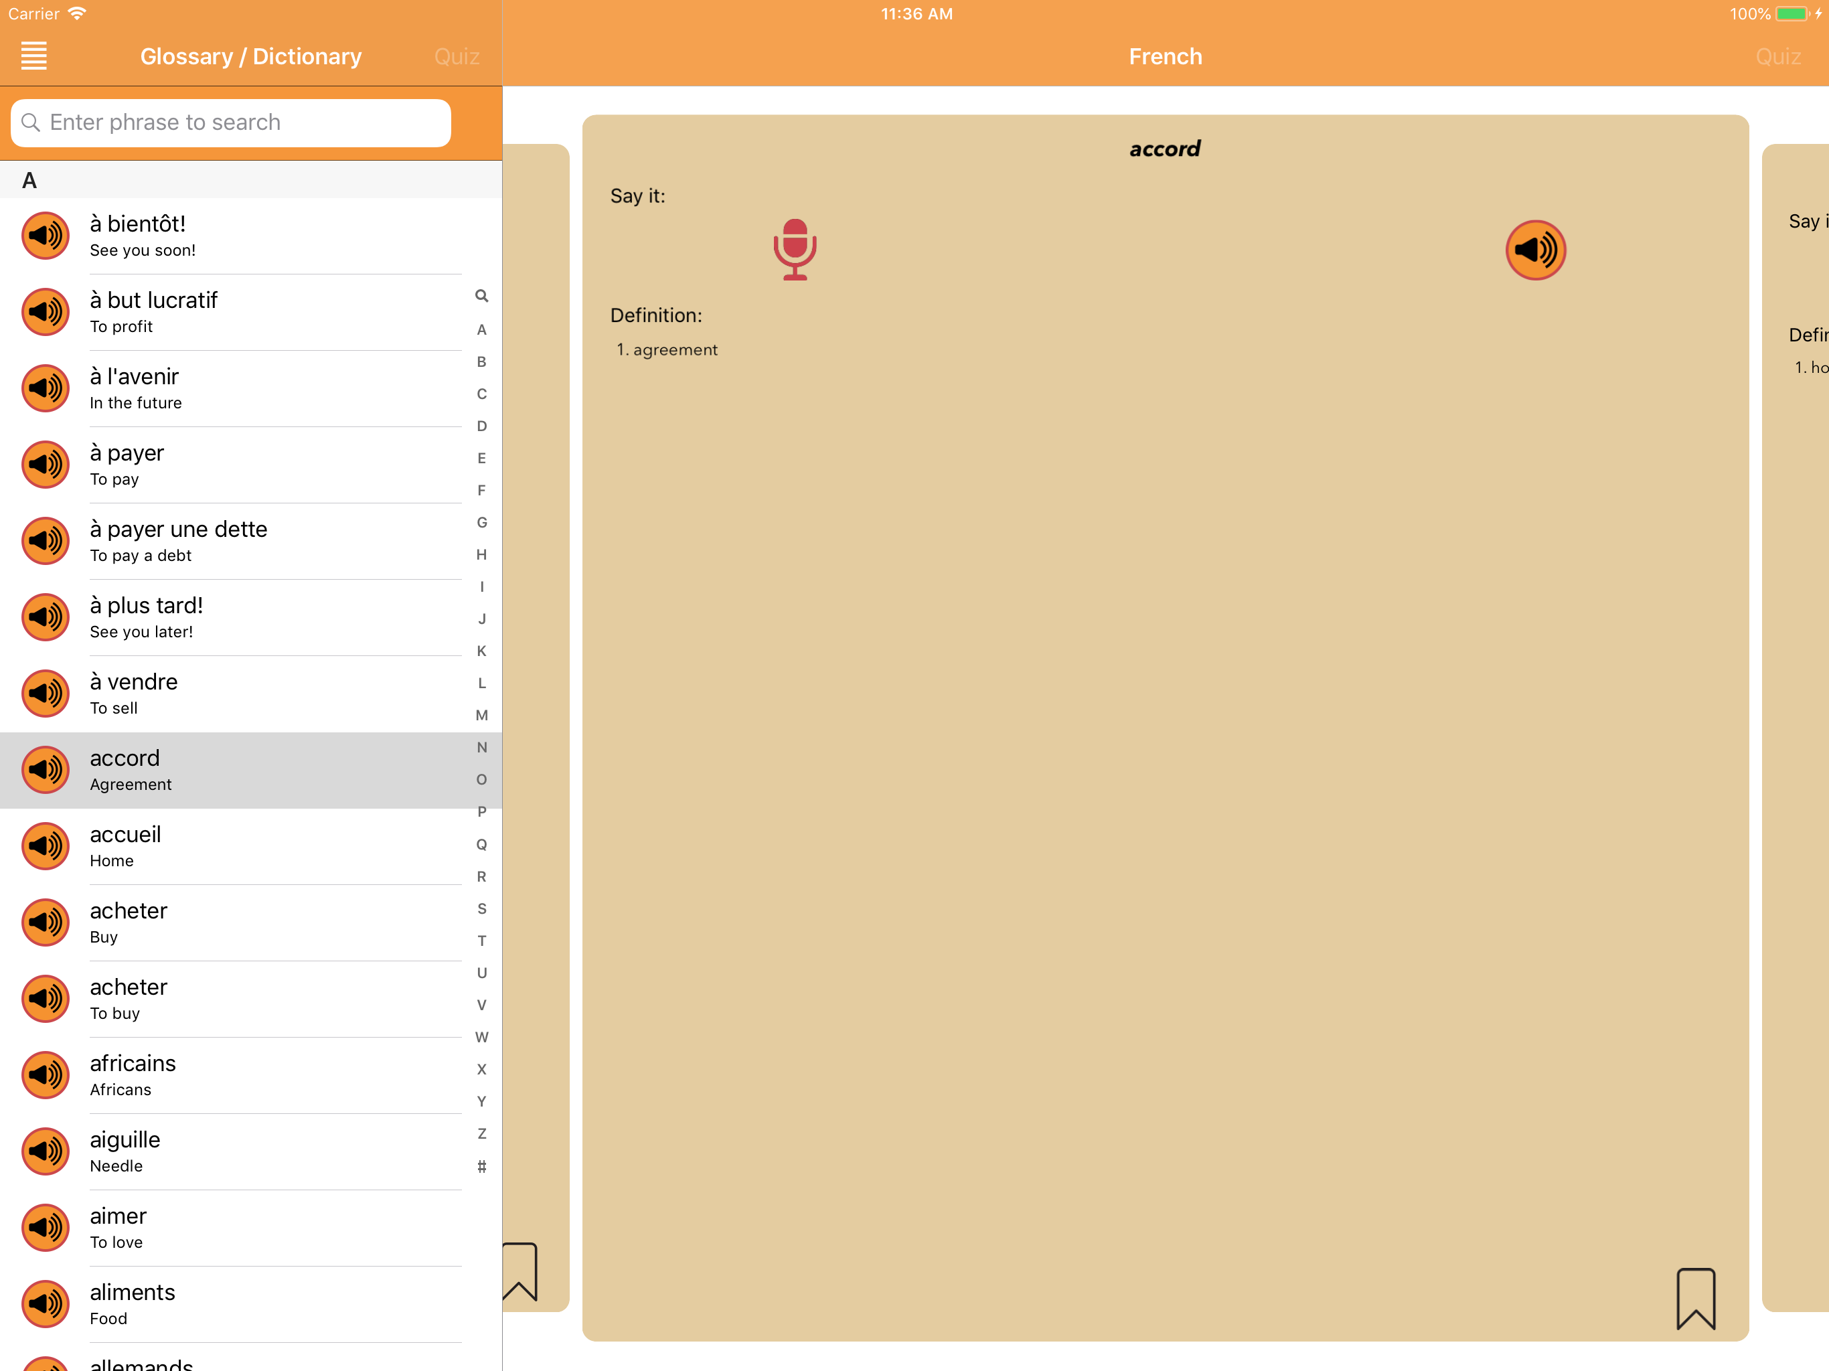Tap the red microphone to record pronunciation
Image resolution: width=1829 pixels, height=1371 pixels.
tap(795, 250)
